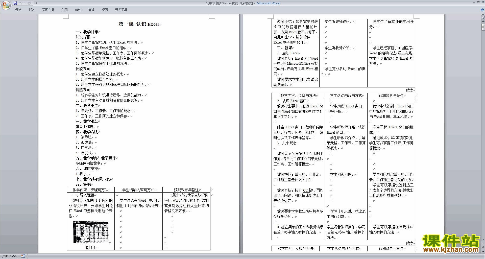Click the title text 第一课 认识 Excel

(139, 24)
